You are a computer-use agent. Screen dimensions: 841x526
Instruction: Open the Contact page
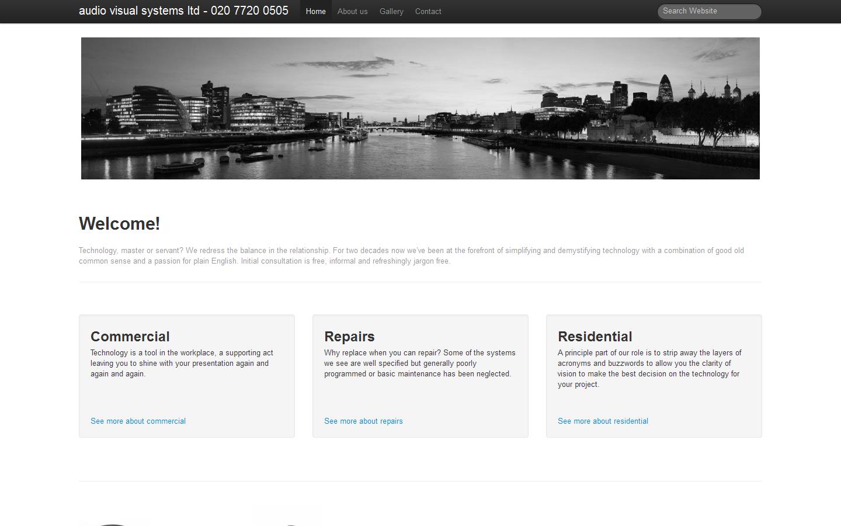point(428,11)
